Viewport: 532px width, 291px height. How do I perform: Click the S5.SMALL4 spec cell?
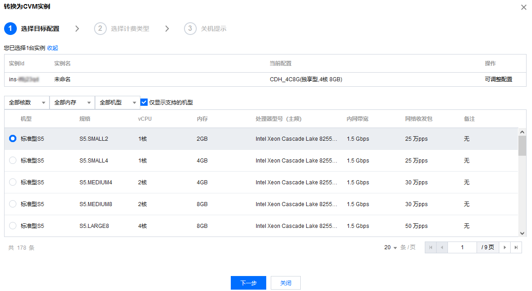94,160
